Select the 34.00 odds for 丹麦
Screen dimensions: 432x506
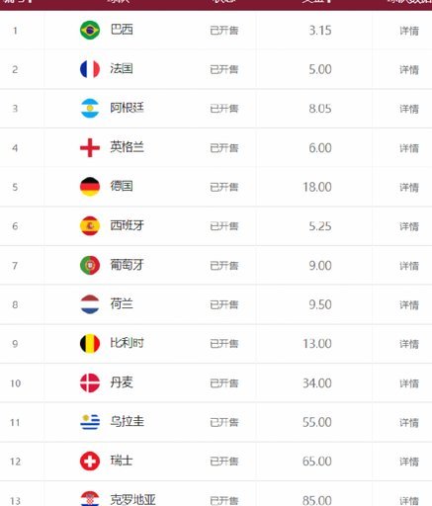click(317, 383)
